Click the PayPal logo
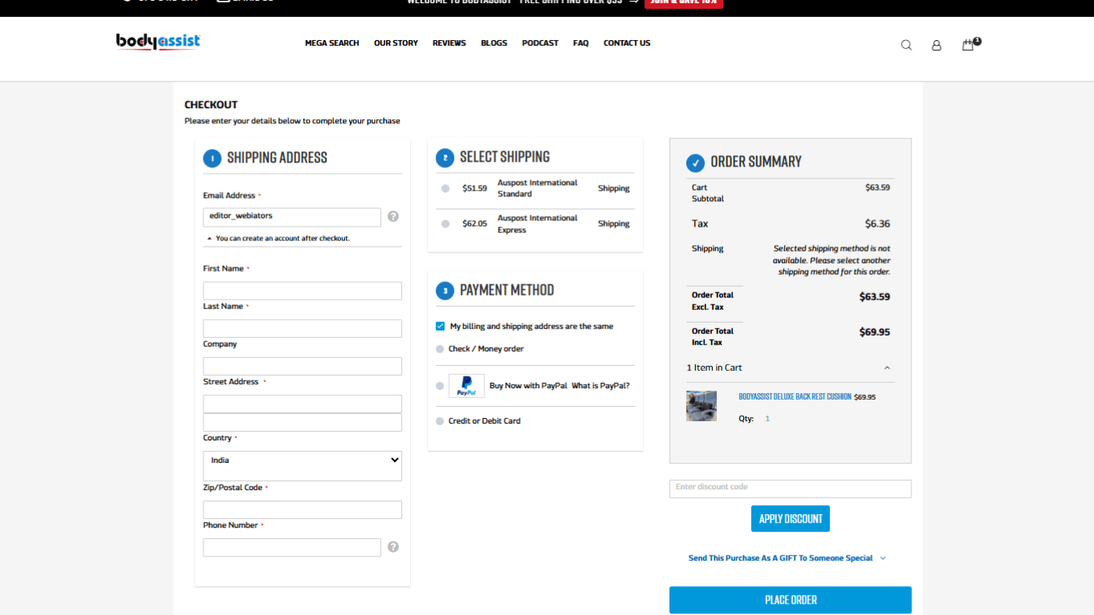This screenshot has height=615, width=1094. point(466,386)
